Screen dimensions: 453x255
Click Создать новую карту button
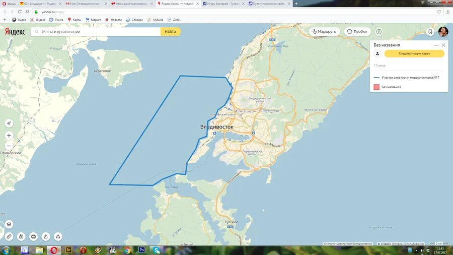coord(414,53)
